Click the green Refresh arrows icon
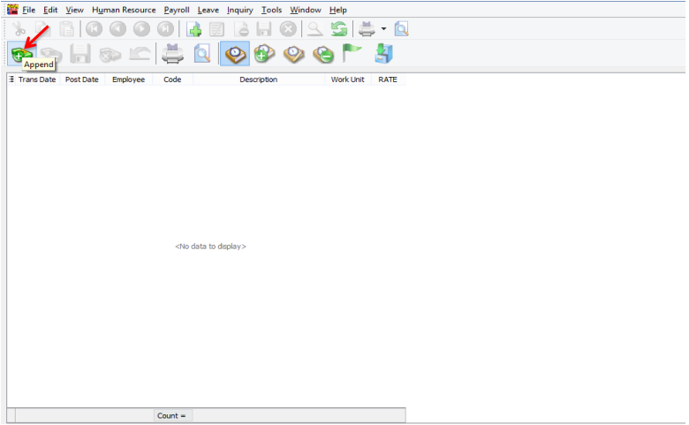Image resolution: width=689 pixels, height=425 pixels. pyautogui.click(x=338, y=29)
